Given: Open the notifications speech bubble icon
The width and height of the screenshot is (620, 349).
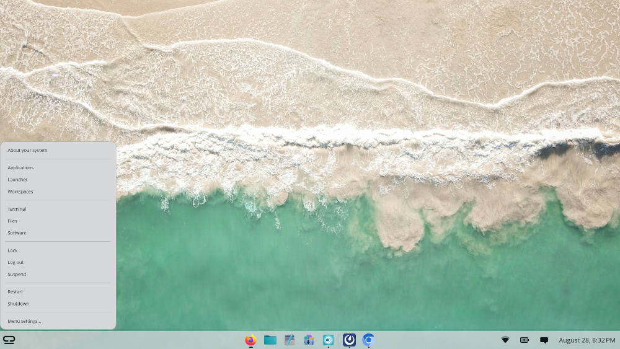Looking at the screenshot, I should point(544,340).
